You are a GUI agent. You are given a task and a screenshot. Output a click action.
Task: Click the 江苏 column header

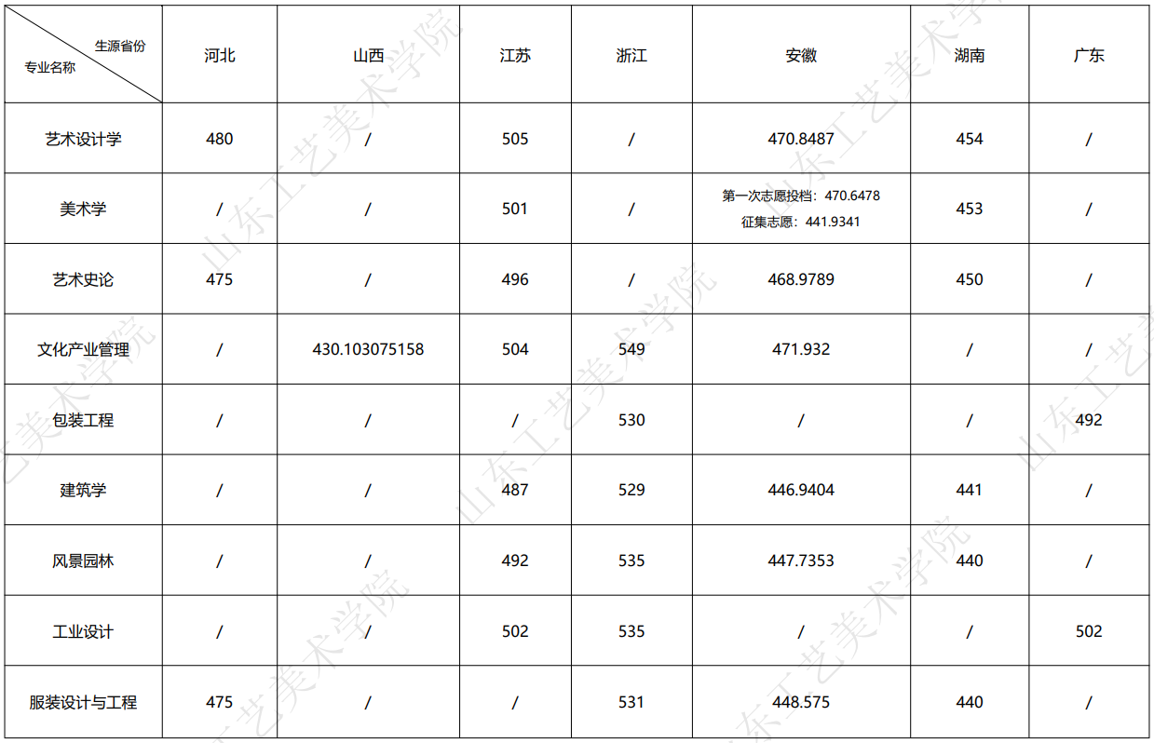click(x=515, y=56)
